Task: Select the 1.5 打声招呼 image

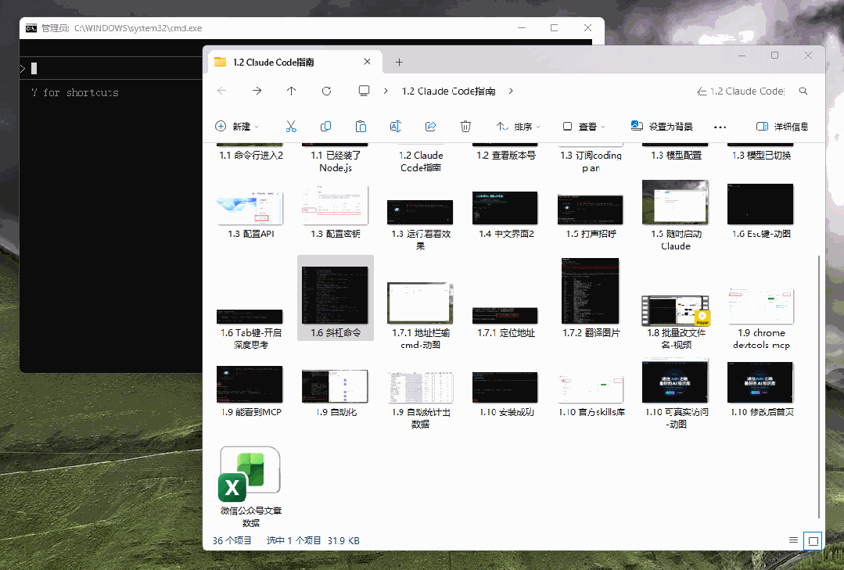Action: [591, 217]
